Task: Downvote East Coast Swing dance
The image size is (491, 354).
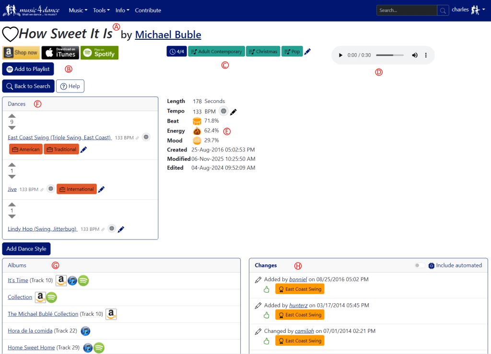Action: coord(12,127)
